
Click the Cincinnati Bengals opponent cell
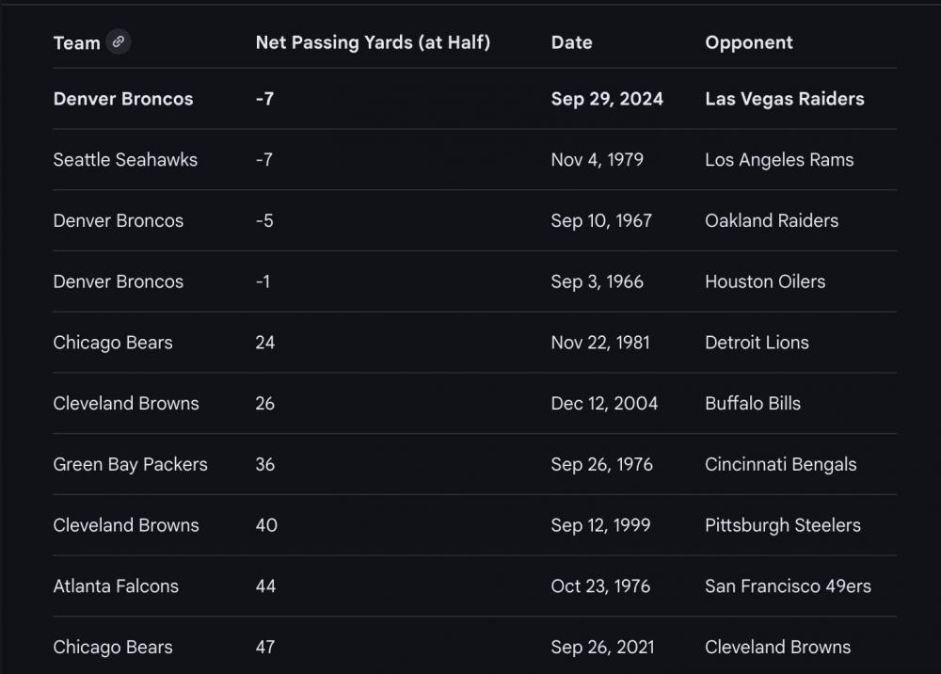click(780, 464)
